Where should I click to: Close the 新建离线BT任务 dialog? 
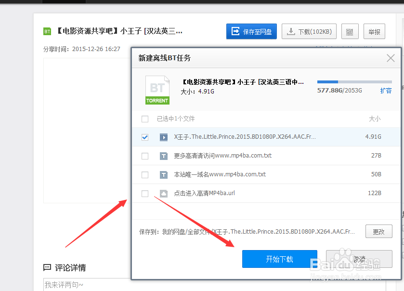[391, 58]
